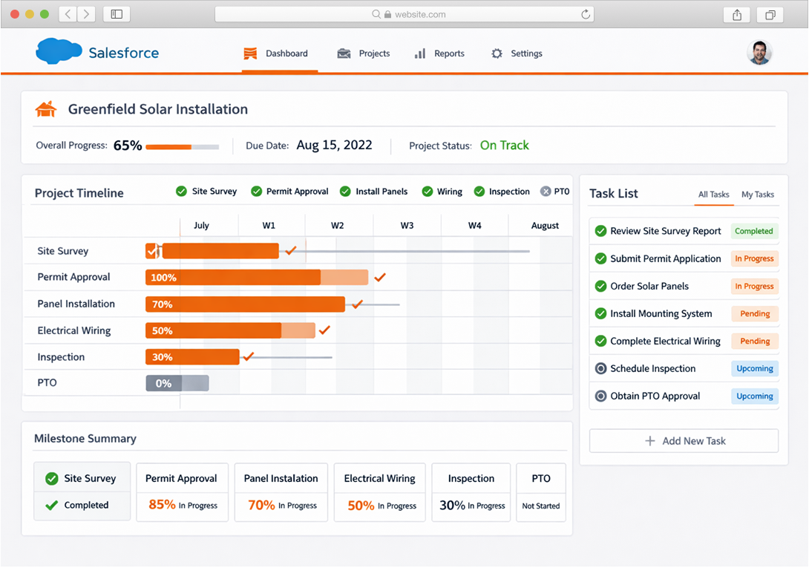Open the user profile avatar
This screenshot has width=809, height=568.
tap(759, 53)
